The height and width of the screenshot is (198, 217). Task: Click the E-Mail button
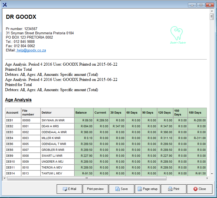coord(69,189)
